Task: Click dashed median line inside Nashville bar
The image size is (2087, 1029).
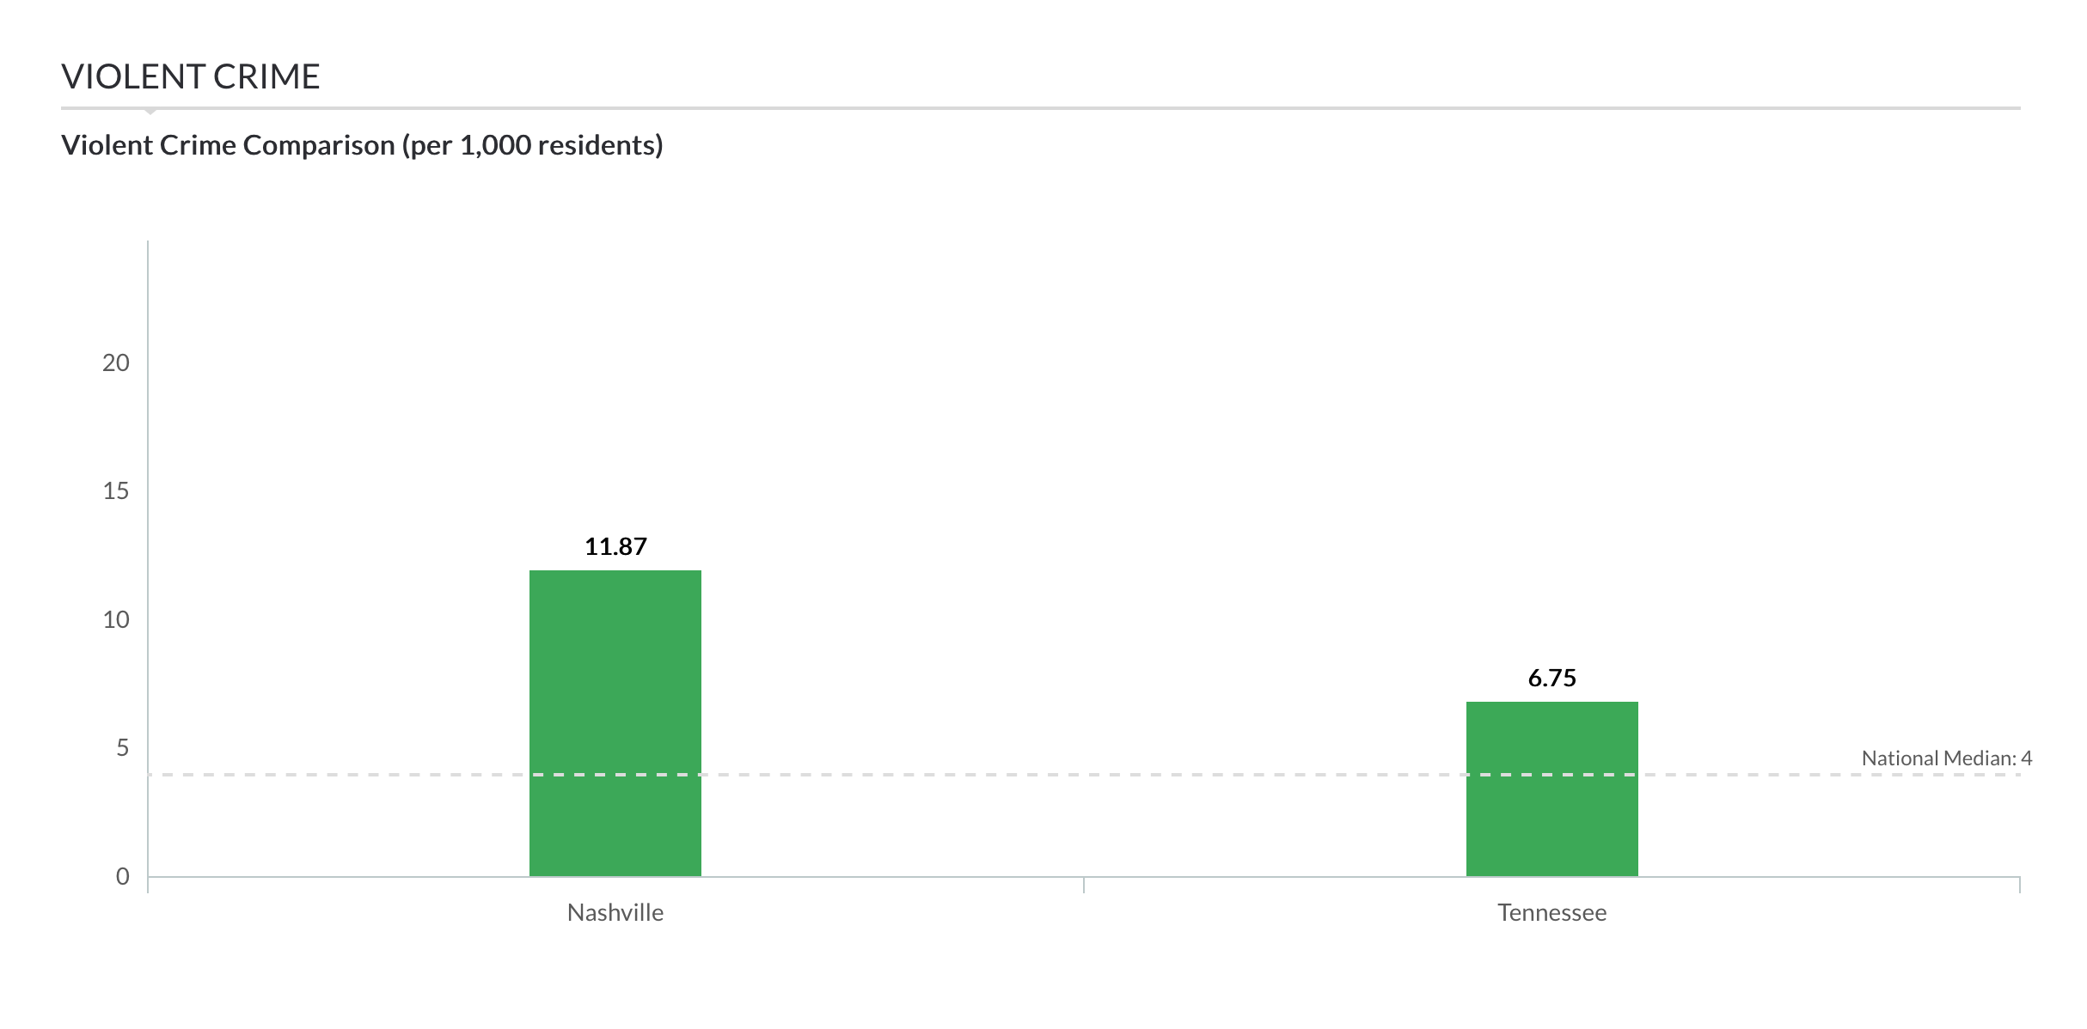Action: click(615, 775)
